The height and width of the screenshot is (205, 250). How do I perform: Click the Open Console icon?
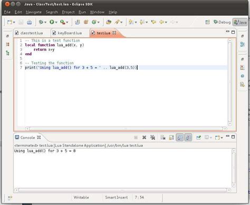click(217, 138)
